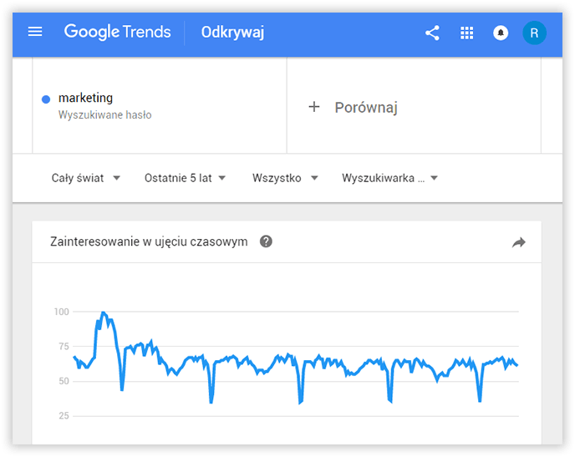Open the account avatar R
The height and width of the screenshot is (457, 575).
[534, 33]
